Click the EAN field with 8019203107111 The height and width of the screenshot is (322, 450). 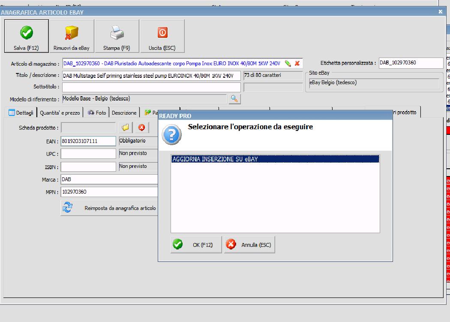pos(88,141)
